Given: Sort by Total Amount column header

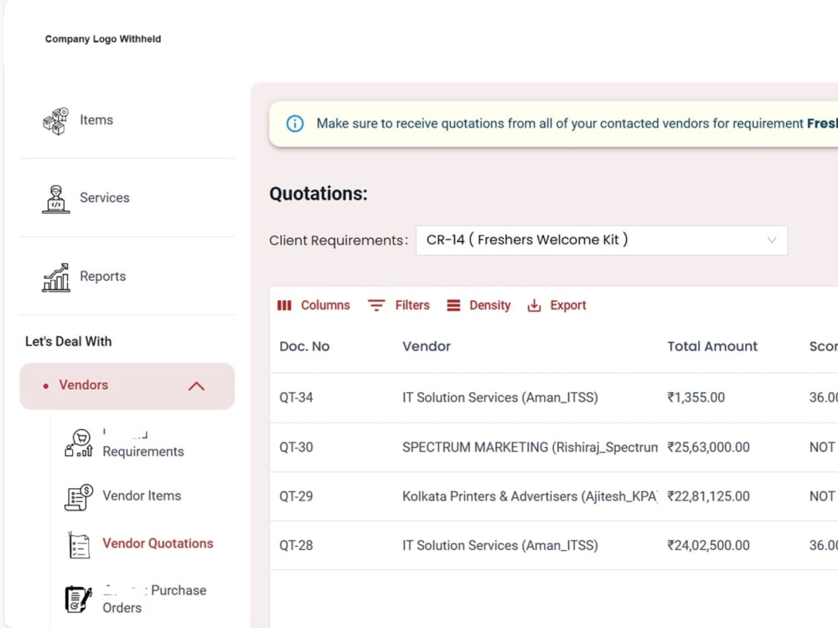Looking at the screenshot, I should click(x=712, y=346).
